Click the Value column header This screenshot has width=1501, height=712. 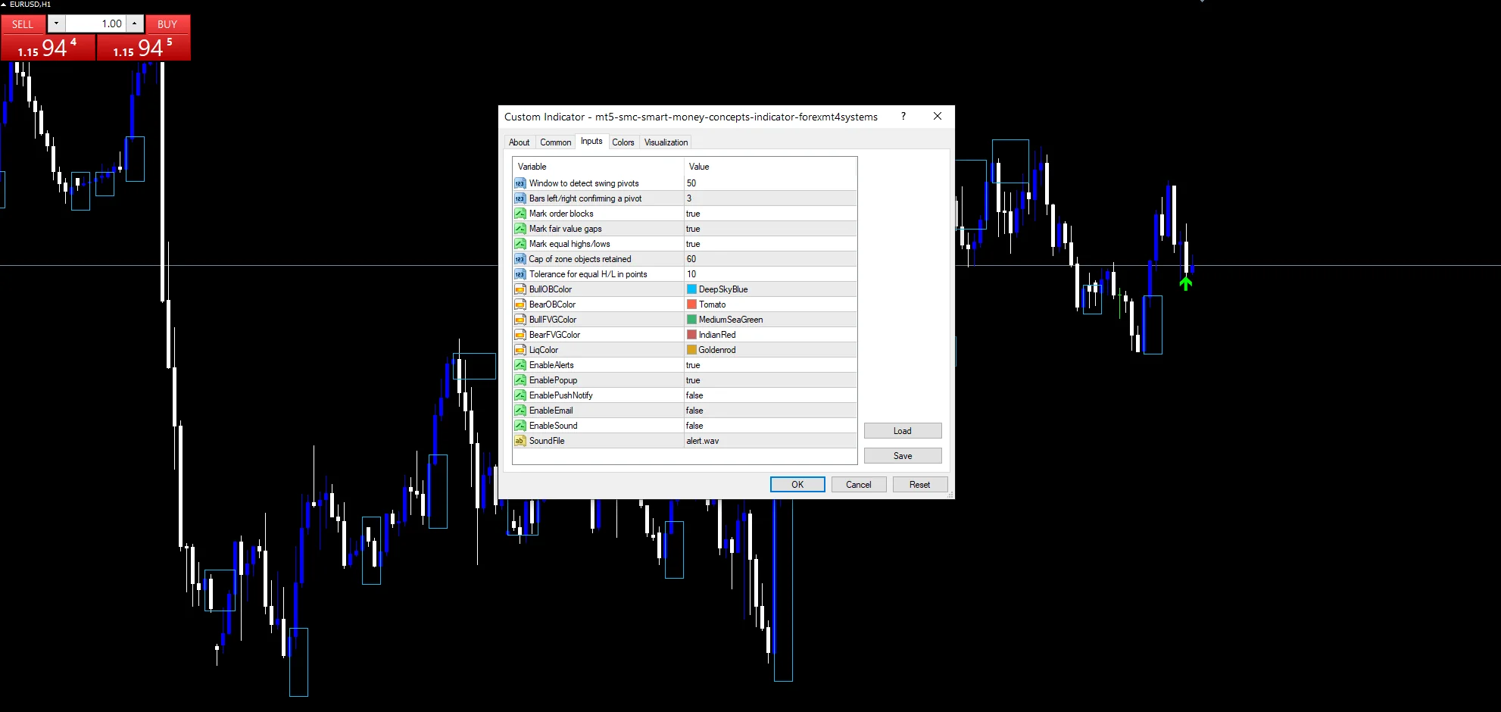coord(770,167)
